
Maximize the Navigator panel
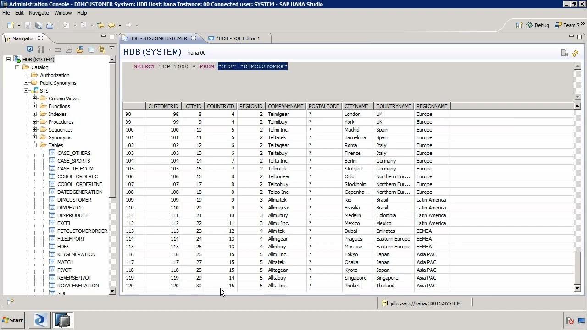(112, 37)
